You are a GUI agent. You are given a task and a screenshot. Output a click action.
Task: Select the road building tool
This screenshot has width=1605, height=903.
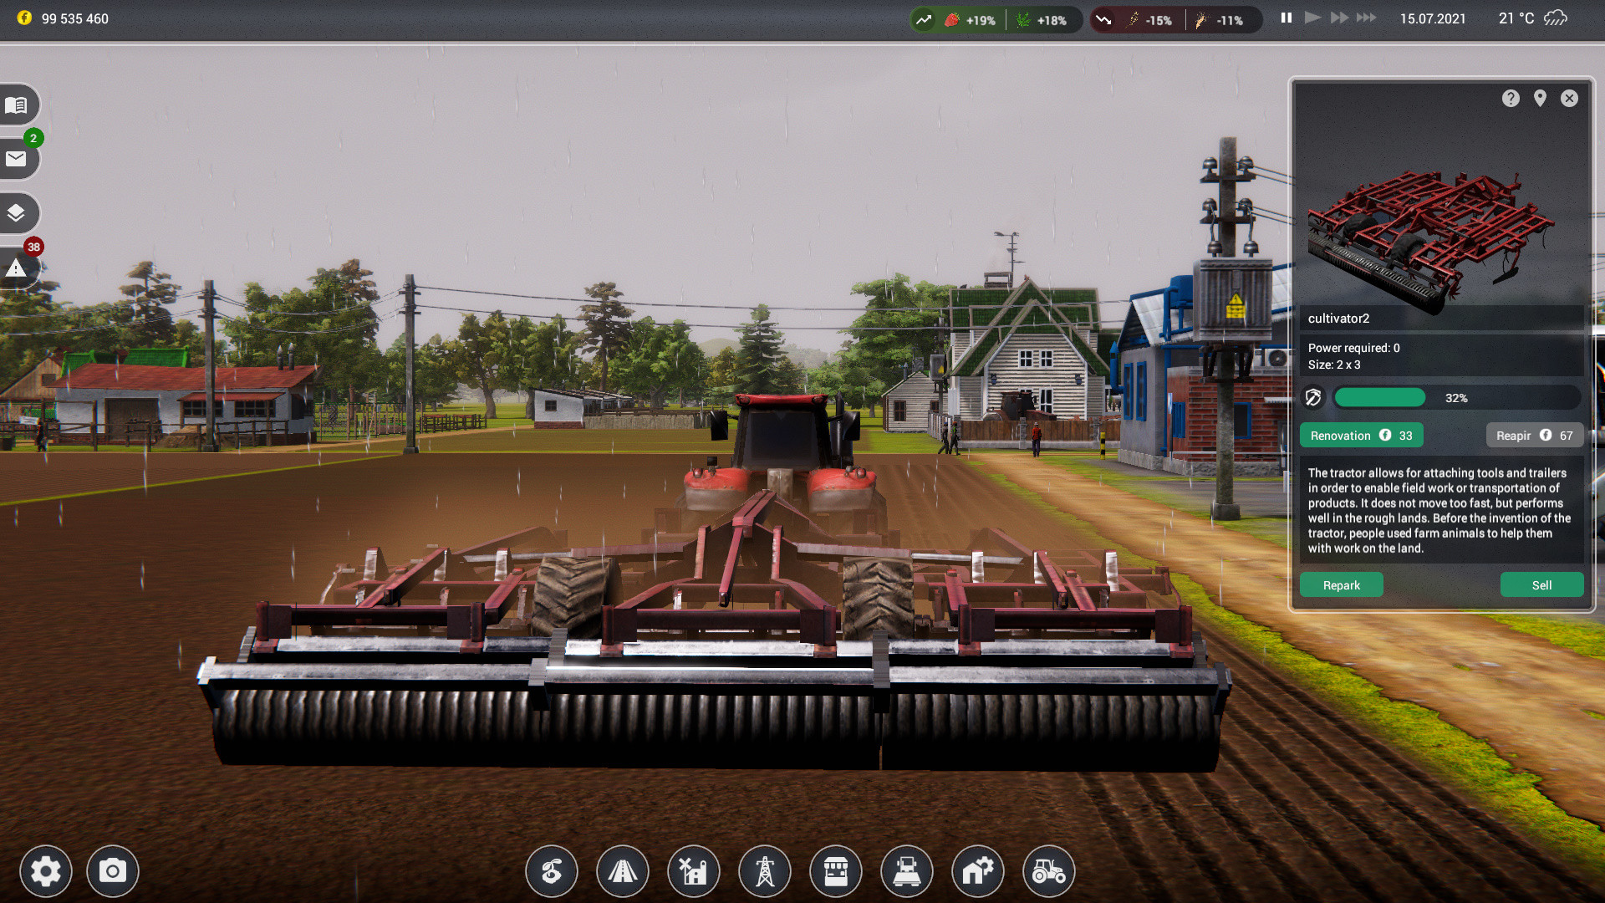coord(623,871)
